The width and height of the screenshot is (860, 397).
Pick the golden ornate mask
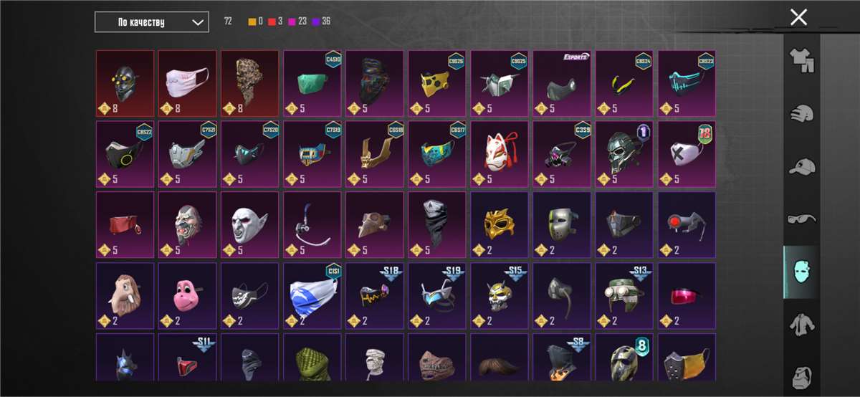[x=500, y=224]
